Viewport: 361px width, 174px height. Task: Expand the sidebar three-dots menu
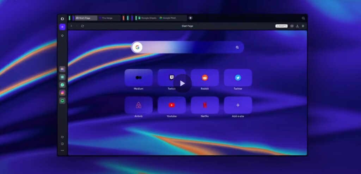[62, 150]
